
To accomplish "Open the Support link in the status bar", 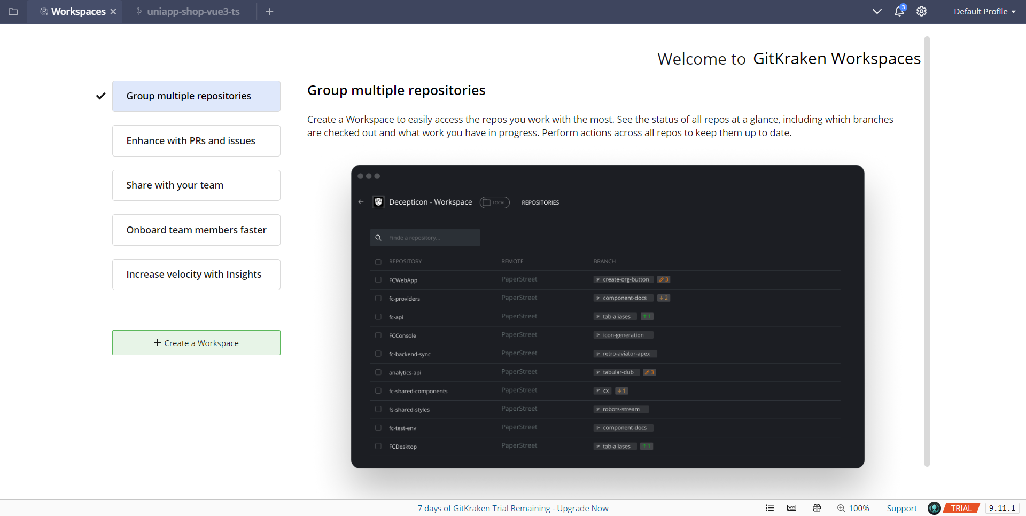I will pos(901,508).
